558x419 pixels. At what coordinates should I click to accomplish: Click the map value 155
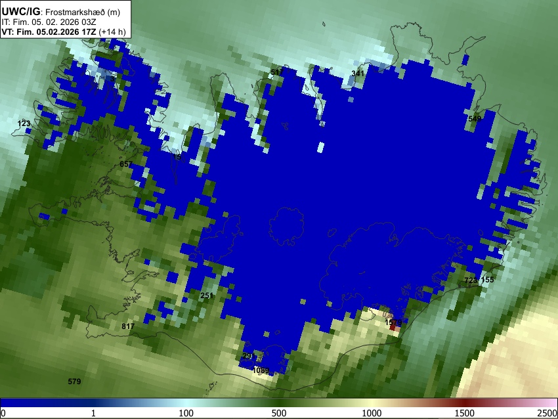pos(488,280)
